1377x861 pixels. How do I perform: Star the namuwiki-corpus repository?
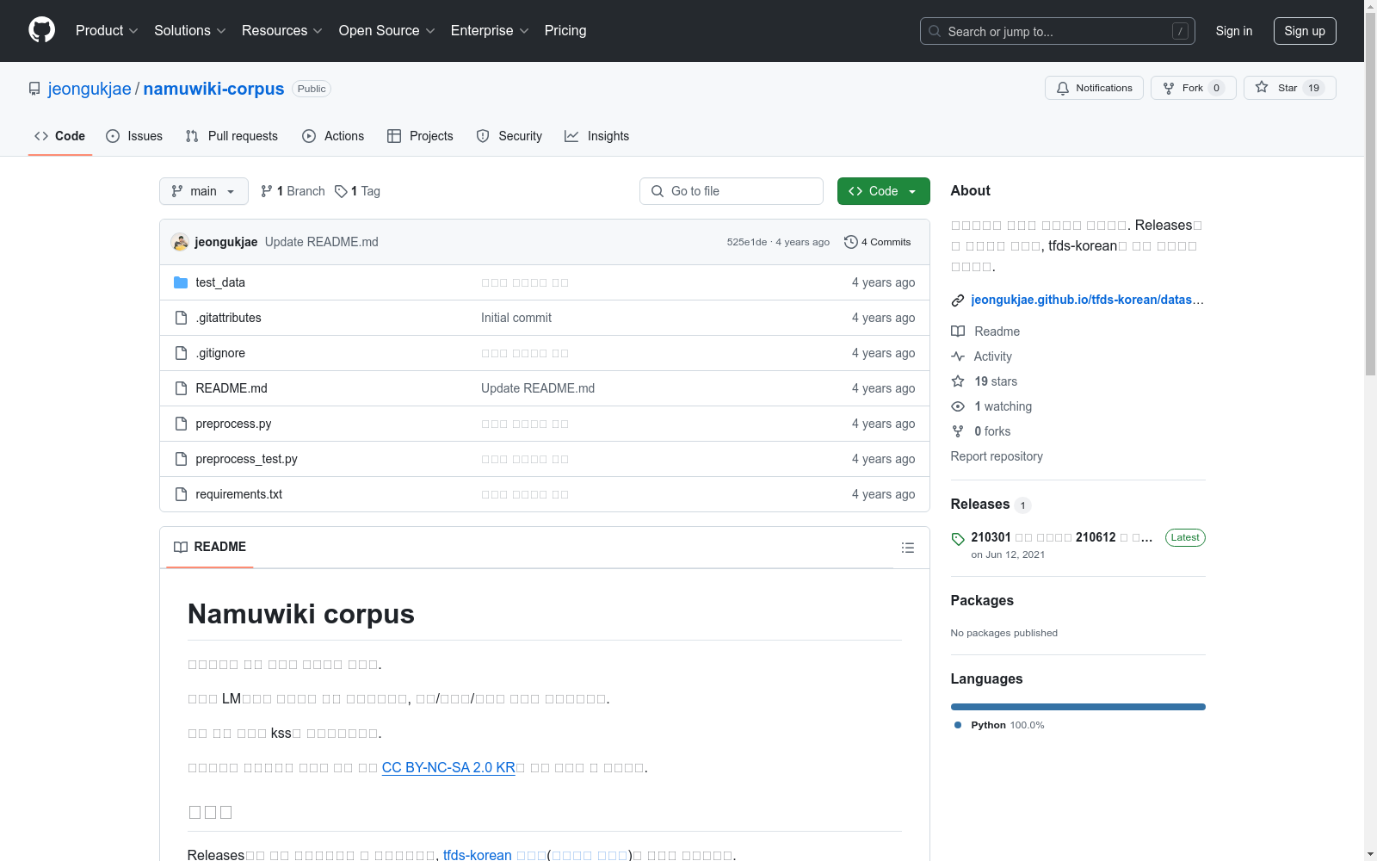[x=1289, y=88]
